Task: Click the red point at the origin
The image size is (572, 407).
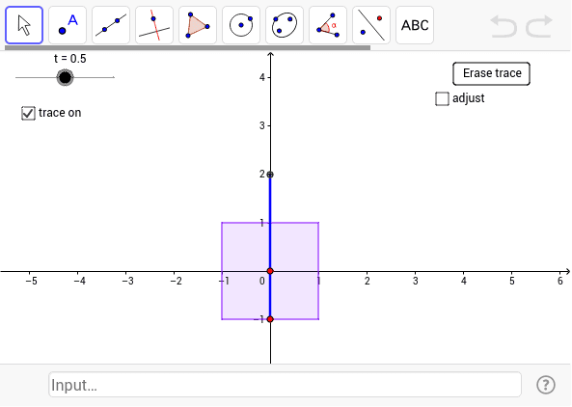Action: click(x=270, y=271)
